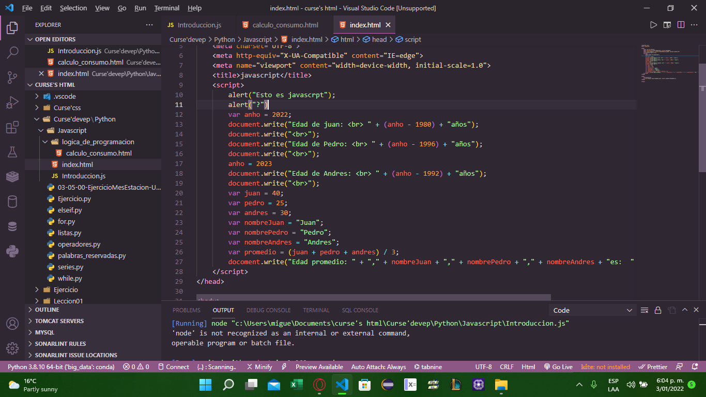Close index.html in Open Editors list
The height and width of the screenshot is (397, 706).
[41, 73]
